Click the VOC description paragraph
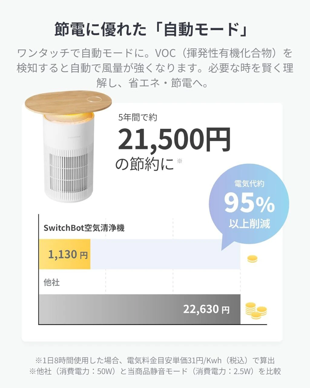The height and width of the screenshot is (388, 310). pos(155,68)
